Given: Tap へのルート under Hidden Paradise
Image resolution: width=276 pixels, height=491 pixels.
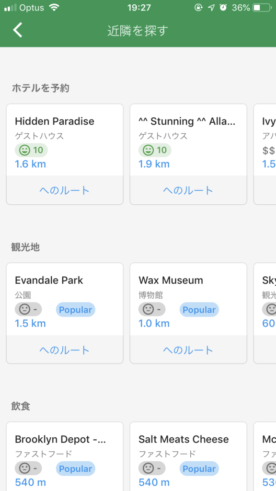Looking at the screenshot, I should point(65,190).
